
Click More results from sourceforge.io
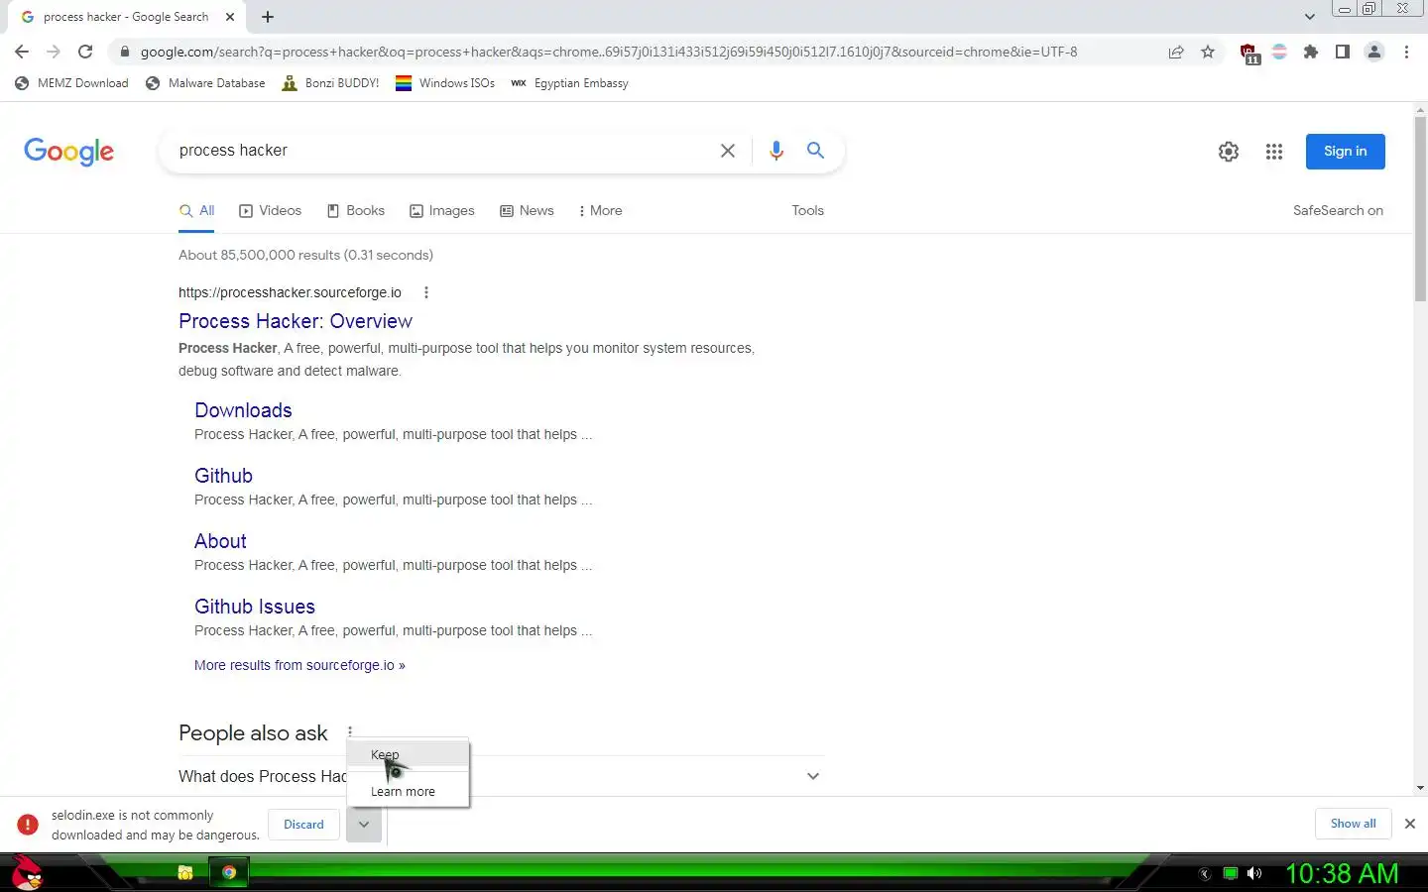[x=299, y=665]
